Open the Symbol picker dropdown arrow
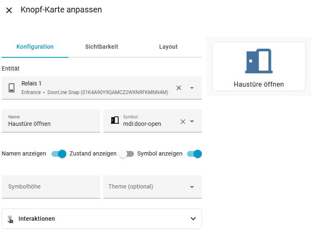The height and width of the screenshot is (231, 311). [192, 121]
